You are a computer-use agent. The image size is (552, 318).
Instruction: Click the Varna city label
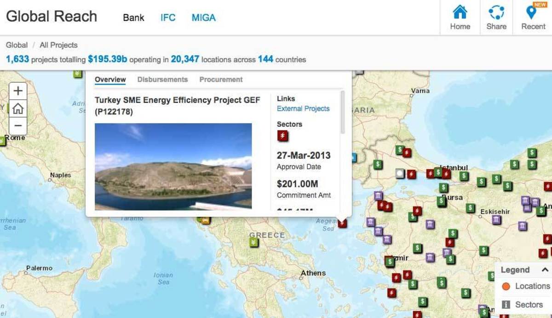pyautogui.click(x=420, y=91)
